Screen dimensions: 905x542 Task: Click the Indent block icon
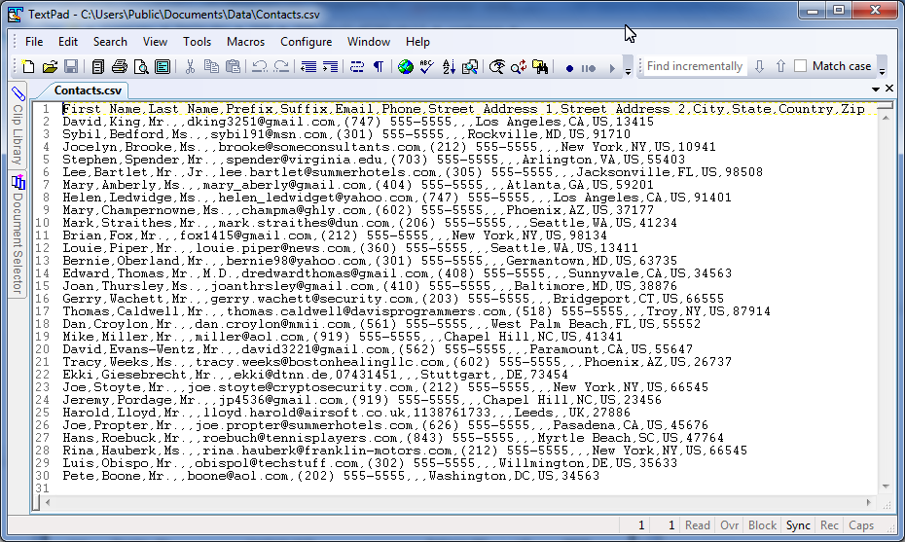pyautogui.click(x=330, y=67)
